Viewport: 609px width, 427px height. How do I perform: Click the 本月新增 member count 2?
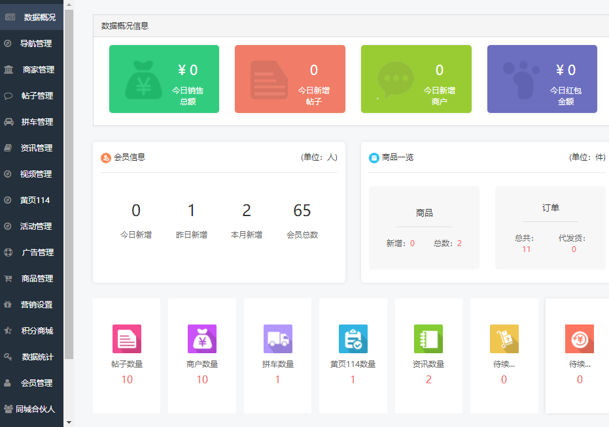(247, 211)
